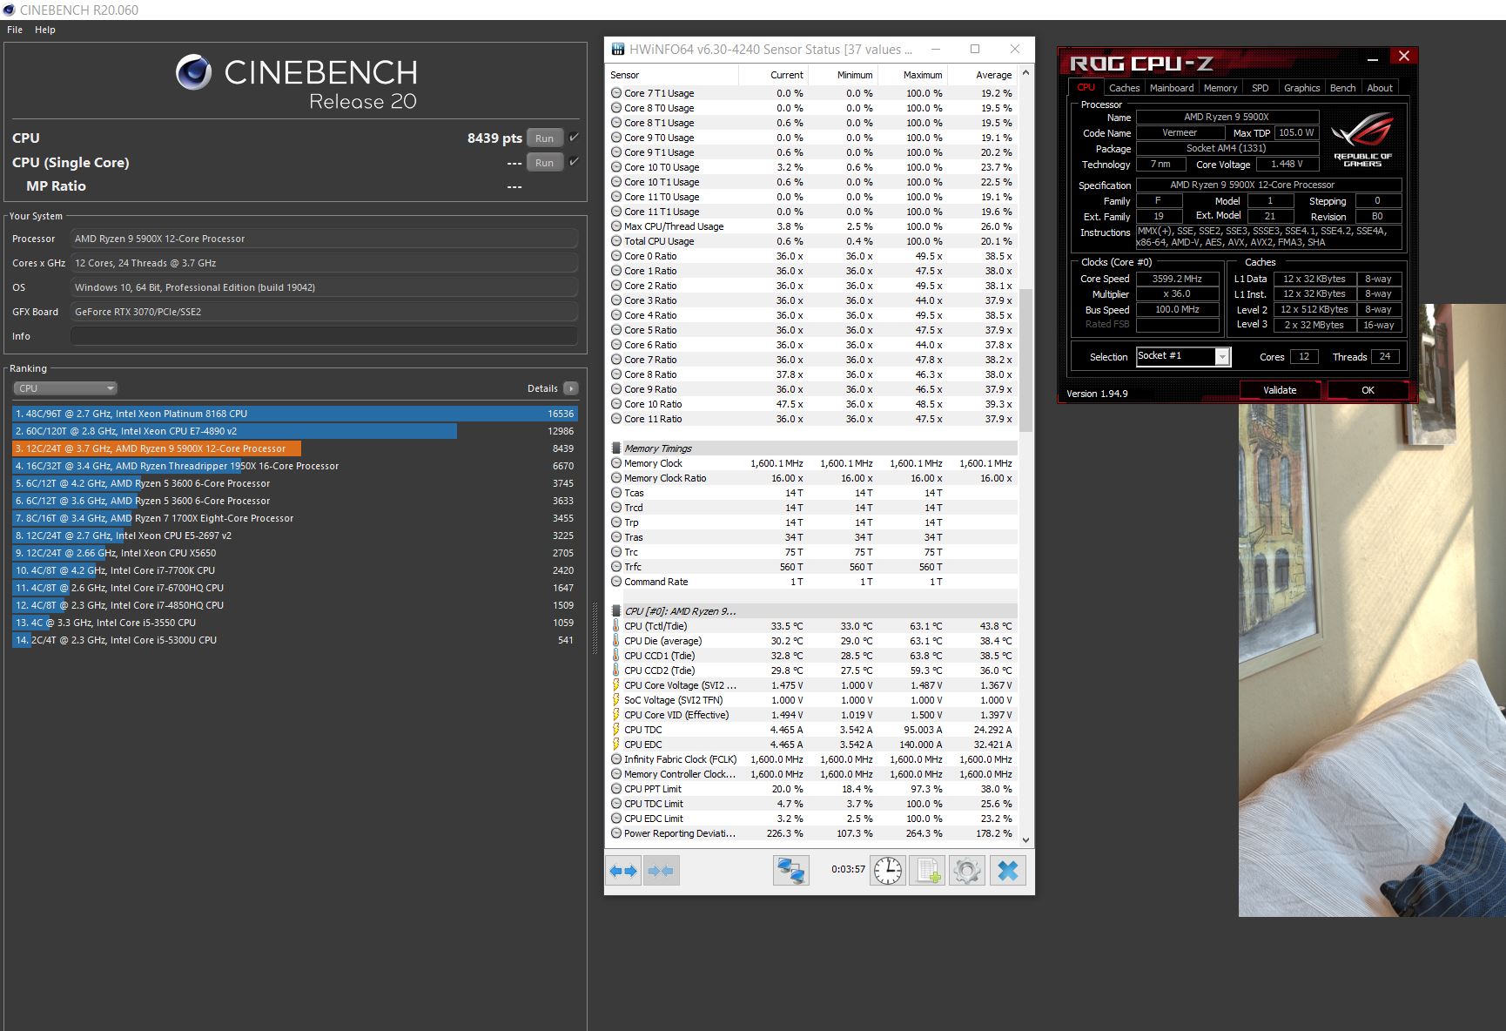Click the Current column header in HWiNFO
Viewport: 1506px width, 1031px height.
point(773,75)
